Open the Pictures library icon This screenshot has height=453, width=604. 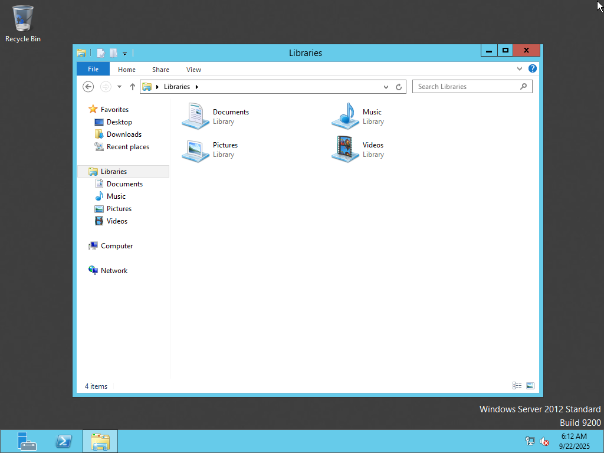[x=196, y=150]
